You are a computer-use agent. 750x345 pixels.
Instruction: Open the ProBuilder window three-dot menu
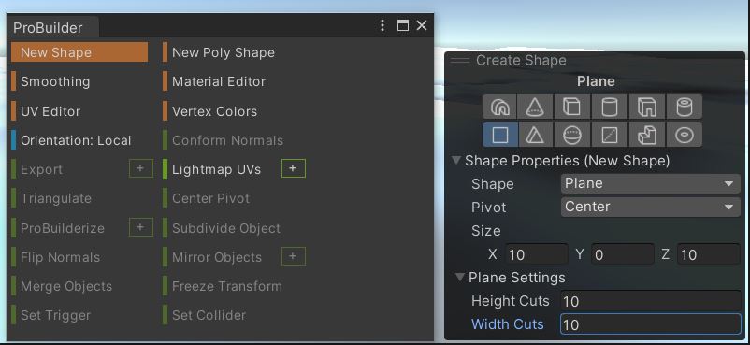(382, 25)
